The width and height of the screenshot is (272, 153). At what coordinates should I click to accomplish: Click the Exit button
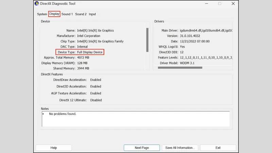click(218, 148)
